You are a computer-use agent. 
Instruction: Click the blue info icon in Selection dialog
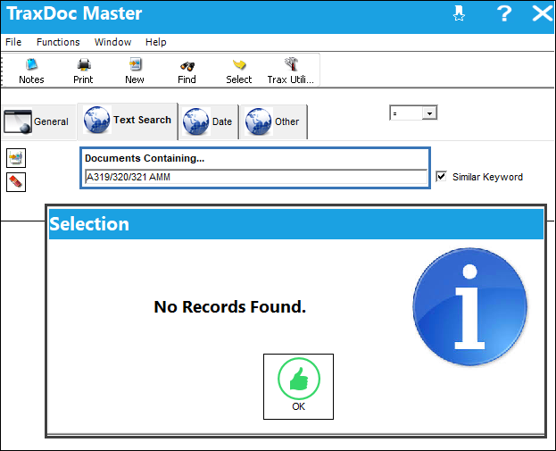click(x=469, y=306)
